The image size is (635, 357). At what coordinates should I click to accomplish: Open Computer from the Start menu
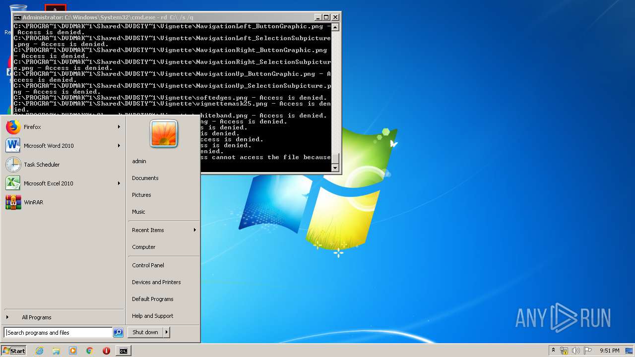click(164, 247)
